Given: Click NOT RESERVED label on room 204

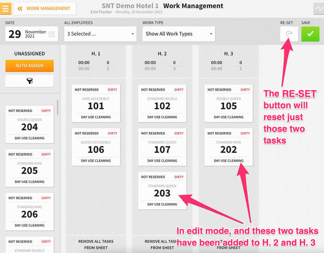Looking at the screenshot, I should point(20,111).
